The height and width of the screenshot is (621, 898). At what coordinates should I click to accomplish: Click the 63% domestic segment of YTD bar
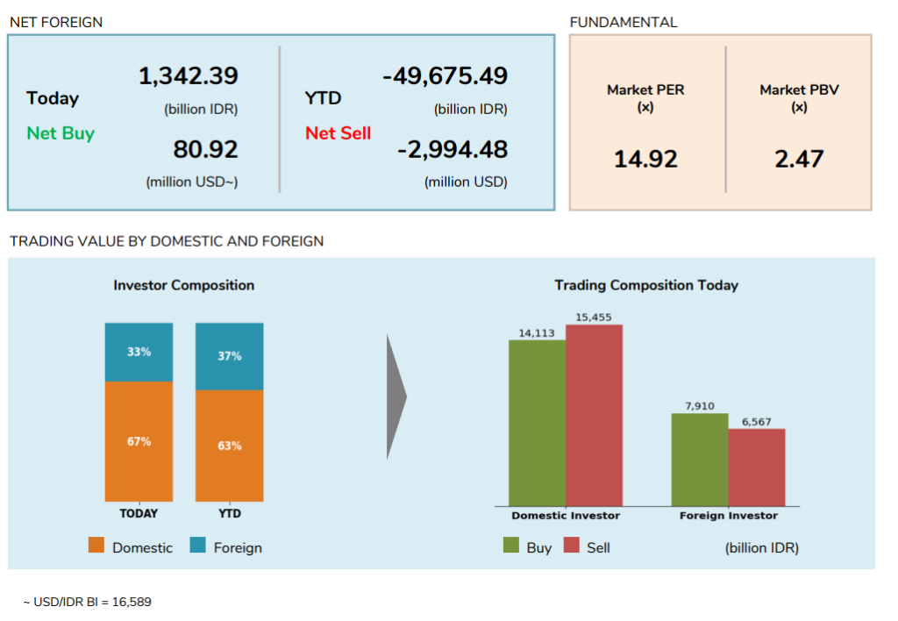[229, 446]
